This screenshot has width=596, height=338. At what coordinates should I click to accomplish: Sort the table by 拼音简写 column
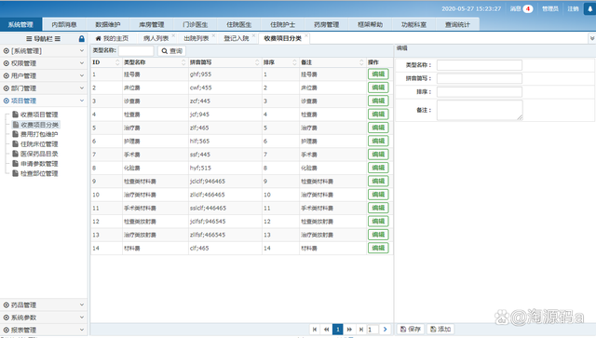click(x=257, y=62)
